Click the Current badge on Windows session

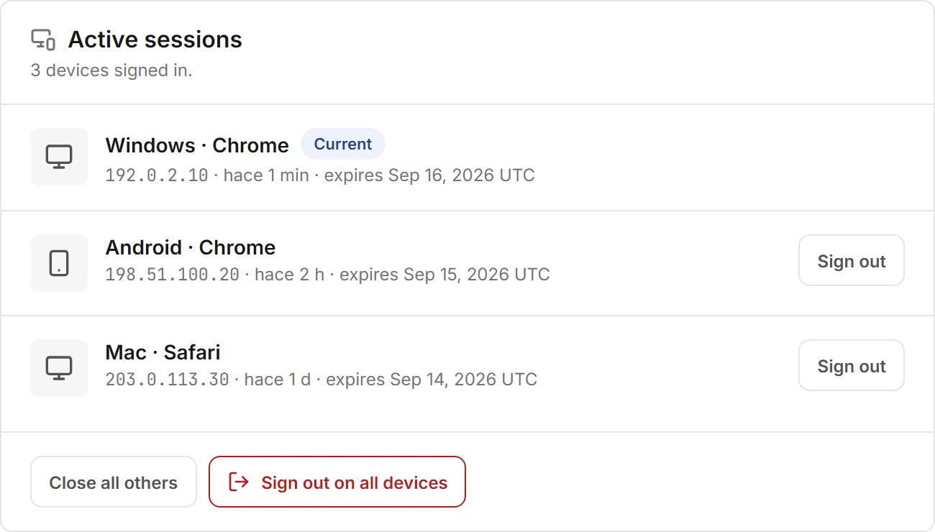pyautogui.click(x=343, y=144)
